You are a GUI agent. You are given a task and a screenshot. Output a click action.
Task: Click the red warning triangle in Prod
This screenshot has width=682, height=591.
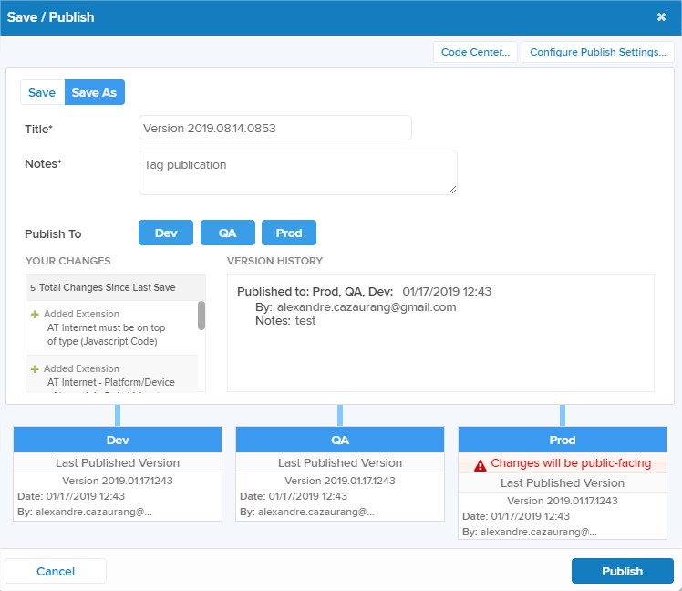[480, 464]
